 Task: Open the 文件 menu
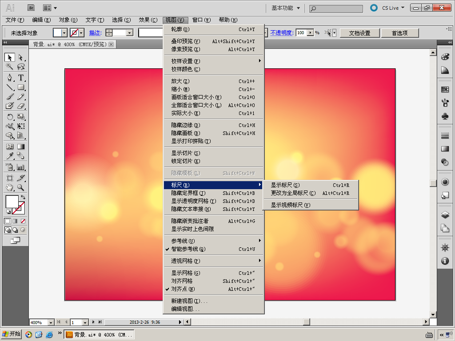click(15, 20)
